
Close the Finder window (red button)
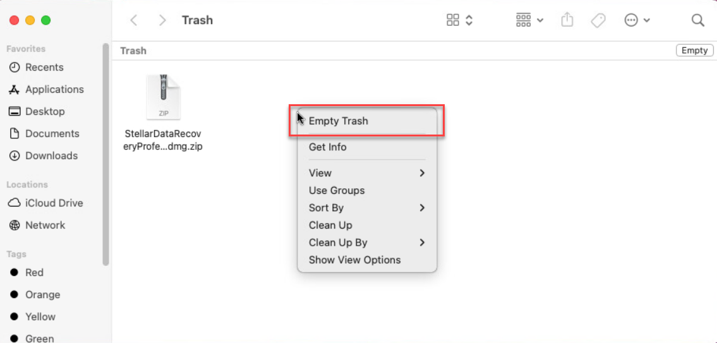tap(14, 20)
